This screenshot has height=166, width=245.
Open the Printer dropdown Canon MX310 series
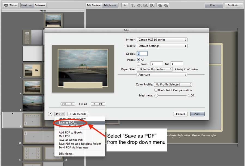(162, 40)
